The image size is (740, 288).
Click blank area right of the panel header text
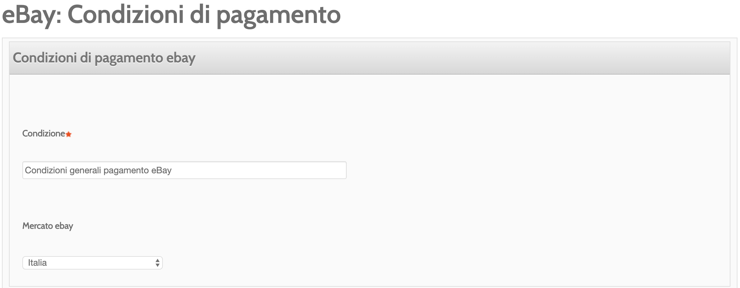point(463,58)
